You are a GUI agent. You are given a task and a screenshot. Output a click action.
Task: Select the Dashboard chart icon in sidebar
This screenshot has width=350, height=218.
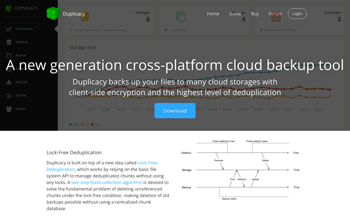click(9, 29)
